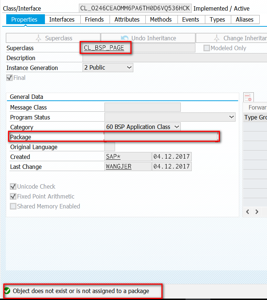Open the Events tab

(191, 19)
